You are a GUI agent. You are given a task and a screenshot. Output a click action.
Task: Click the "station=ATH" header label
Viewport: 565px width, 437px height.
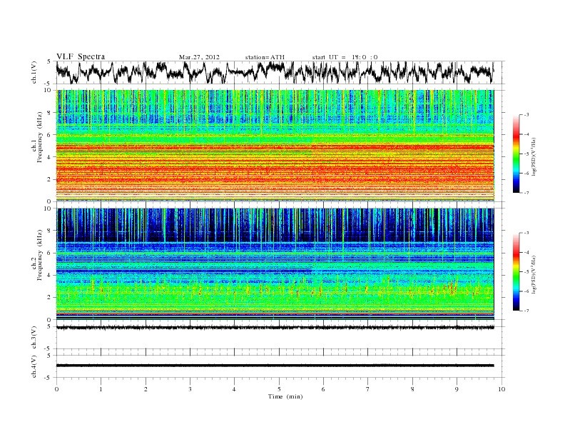265,57
